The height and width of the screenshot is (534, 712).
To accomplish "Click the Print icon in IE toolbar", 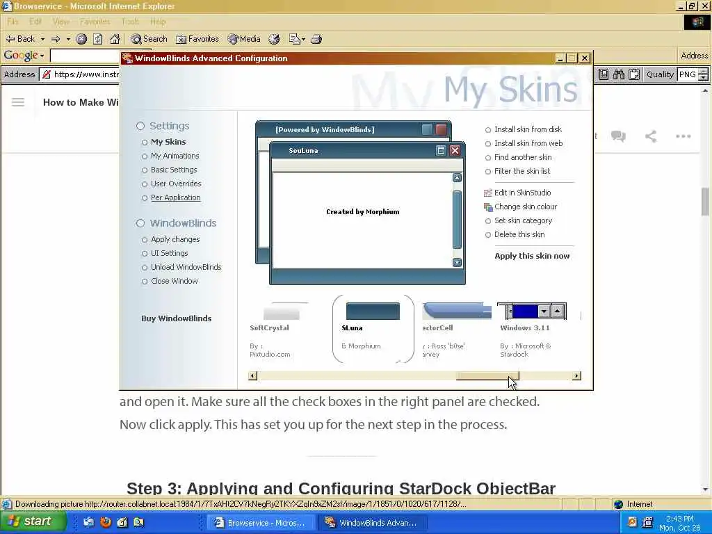I will pos(316,39).
